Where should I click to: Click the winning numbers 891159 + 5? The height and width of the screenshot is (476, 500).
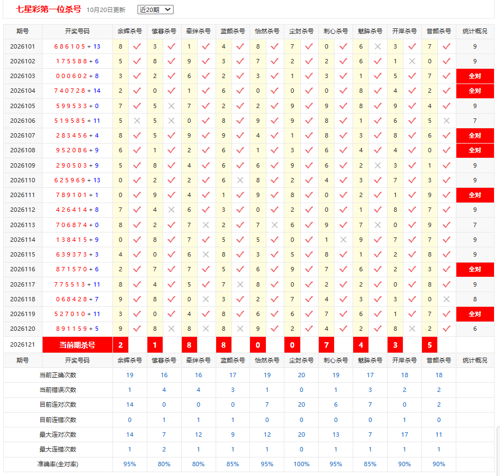pyautogui.click(x=77, y=329)
